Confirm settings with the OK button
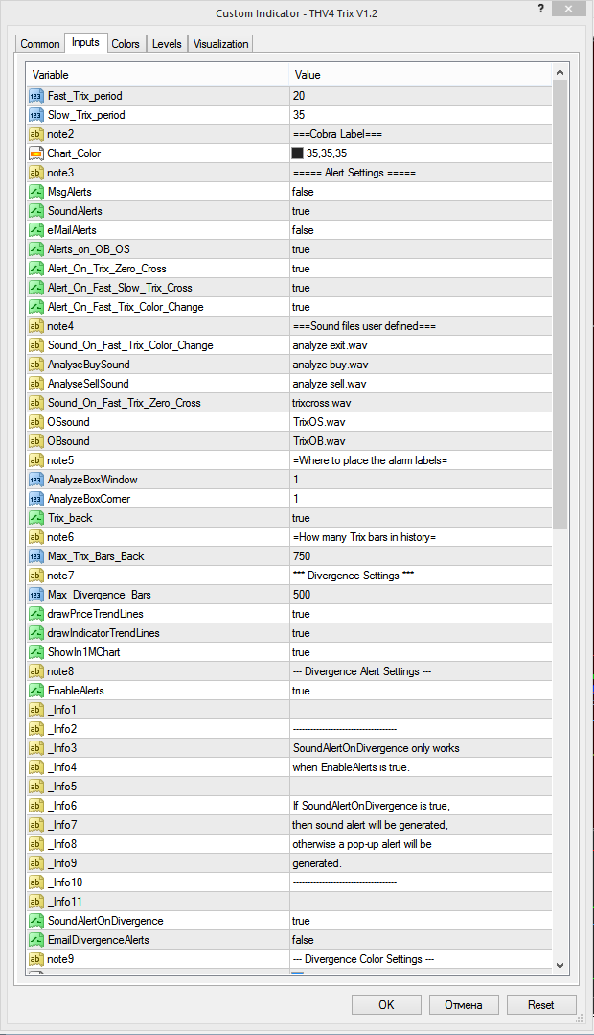 pos(386,1004)
